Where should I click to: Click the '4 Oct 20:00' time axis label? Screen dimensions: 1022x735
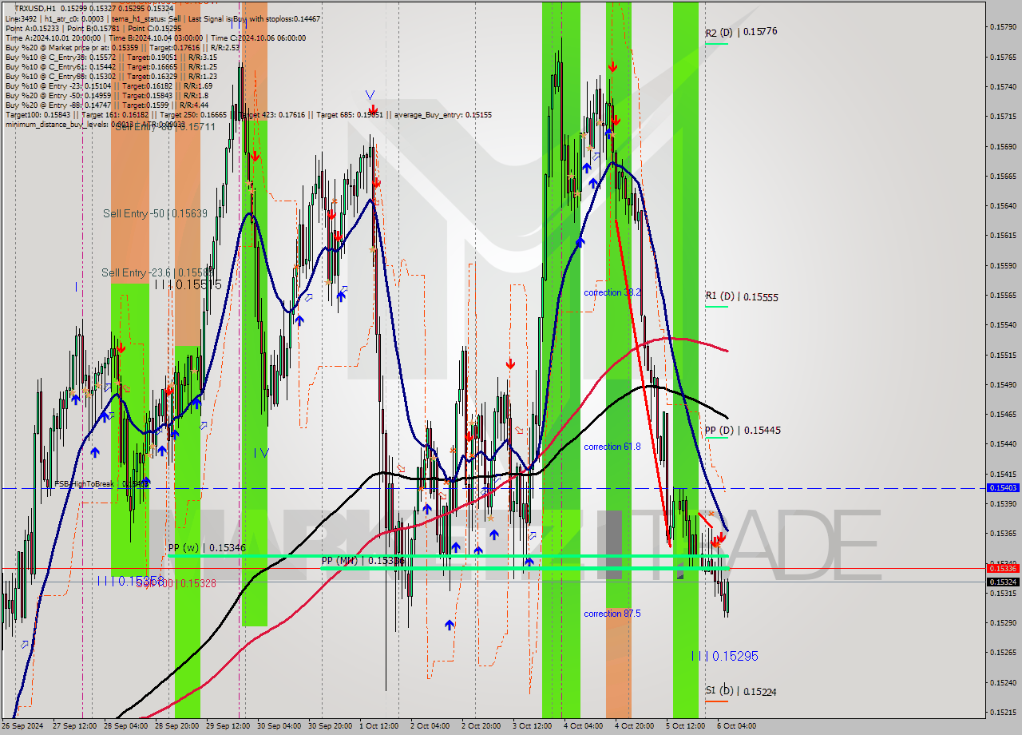(x=634, y=726)
